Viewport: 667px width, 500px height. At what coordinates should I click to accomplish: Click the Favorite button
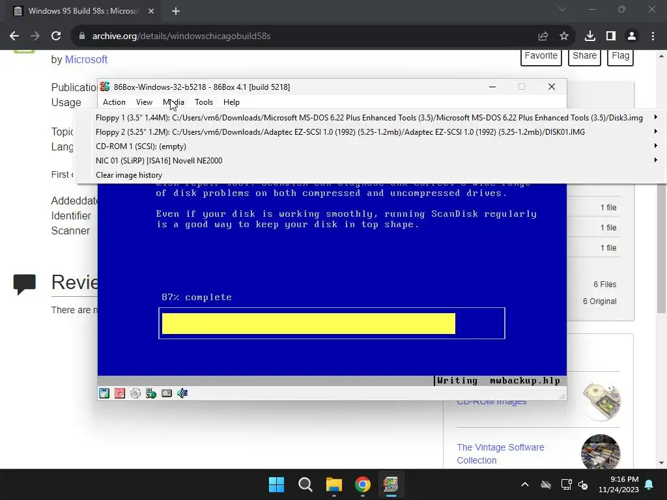(541, 56)
